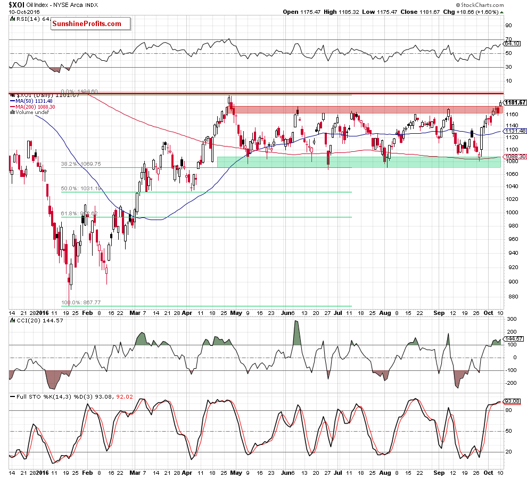Click the Sep label on bottom time axis
The width and height of the screenshot is (527, 478).
click(439, 473)
